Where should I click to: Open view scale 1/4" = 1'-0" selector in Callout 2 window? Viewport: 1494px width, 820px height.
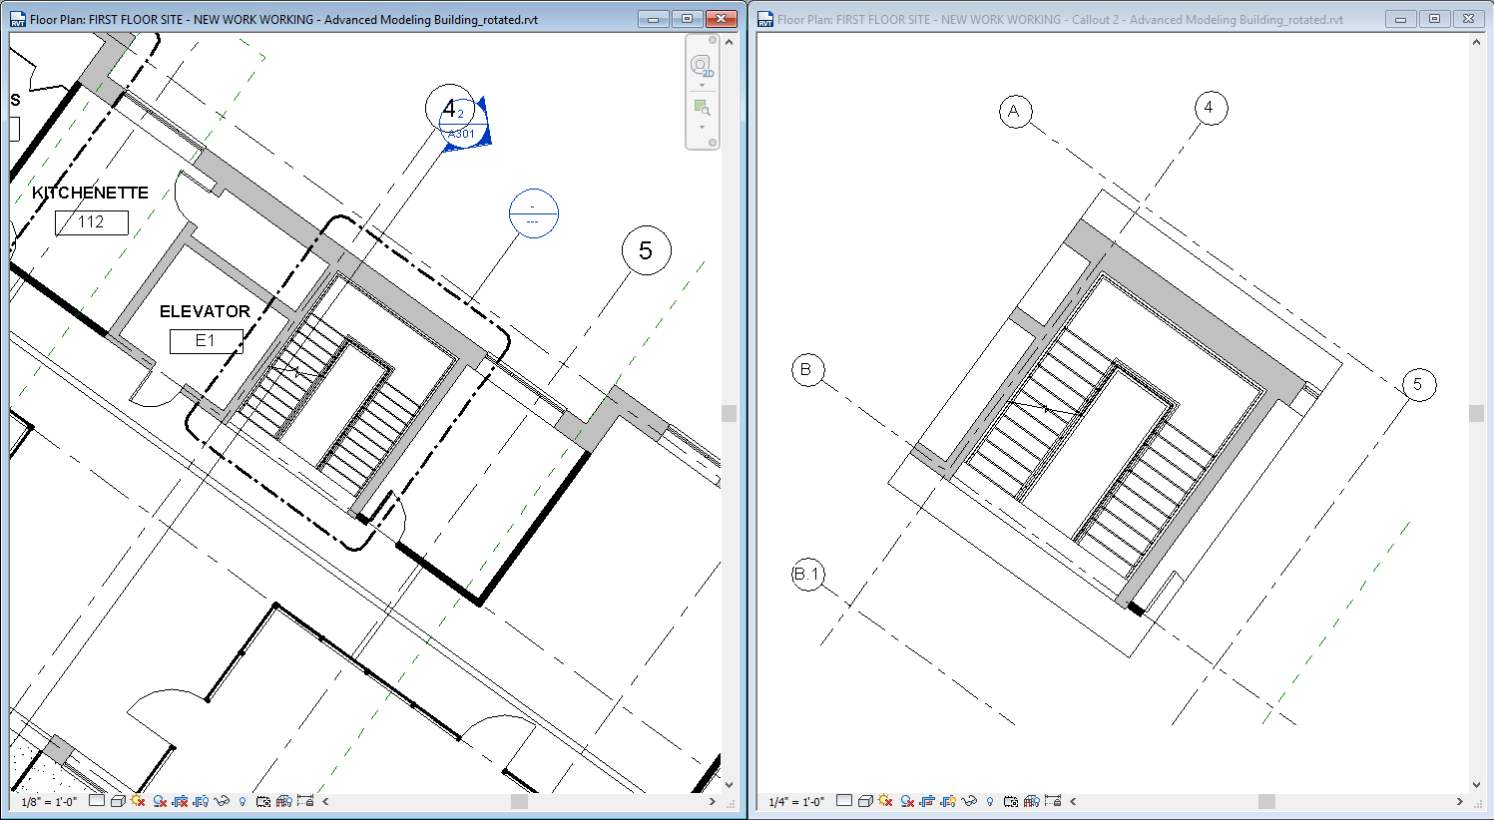[796, 801]
